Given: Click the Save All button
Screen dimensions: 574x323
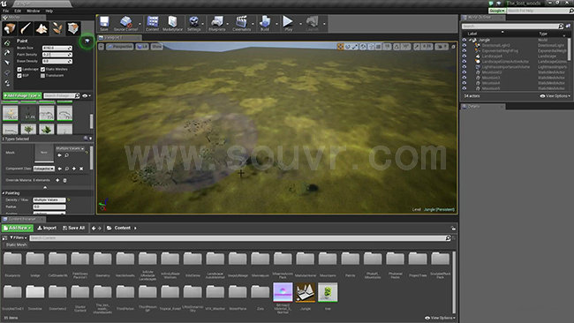Looking at the screenshot, I should click(x=74, y=228).
